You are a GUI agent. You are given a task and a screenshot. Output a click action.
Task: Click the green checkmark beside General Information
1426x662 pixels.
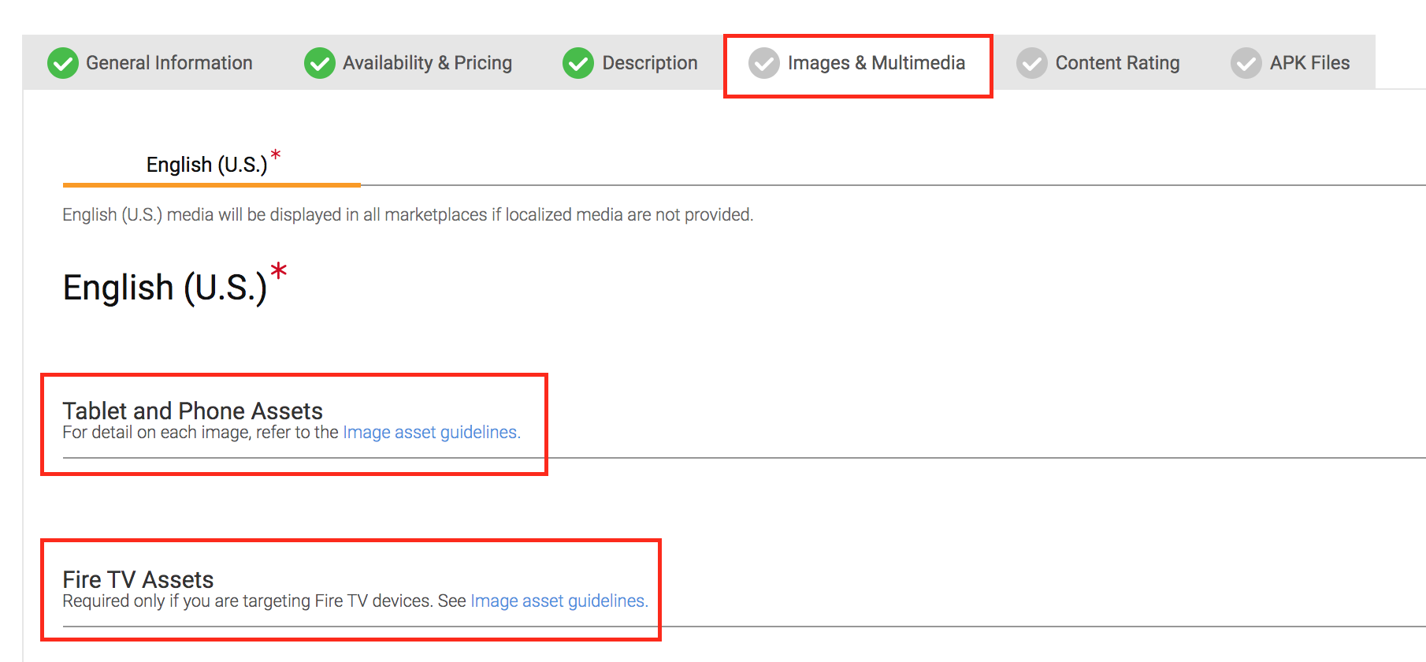coord(63,63)
